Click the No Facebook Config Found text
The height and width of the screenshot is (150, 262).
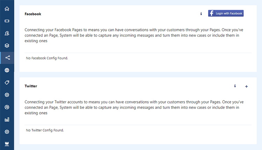pos(47,58)
